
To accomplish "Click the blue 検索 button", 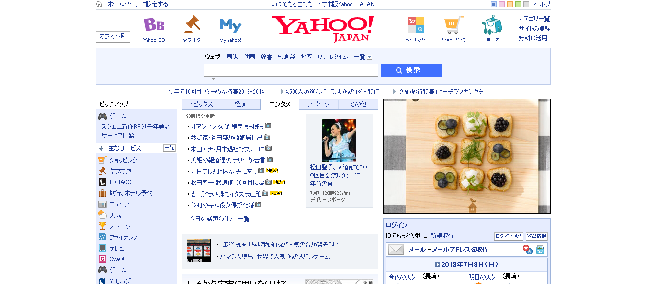I will 411,70.
